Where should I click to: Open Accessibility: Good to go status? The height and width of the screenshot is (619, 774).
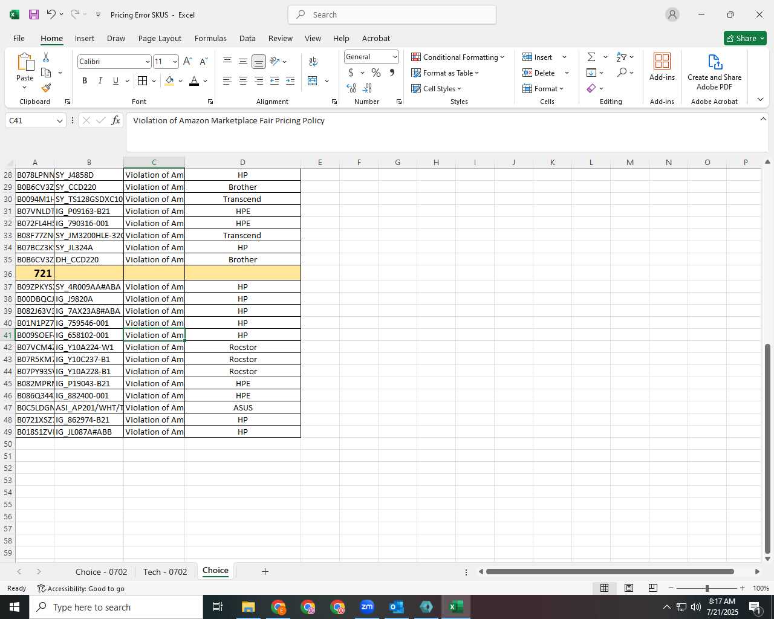click(81, 588)
